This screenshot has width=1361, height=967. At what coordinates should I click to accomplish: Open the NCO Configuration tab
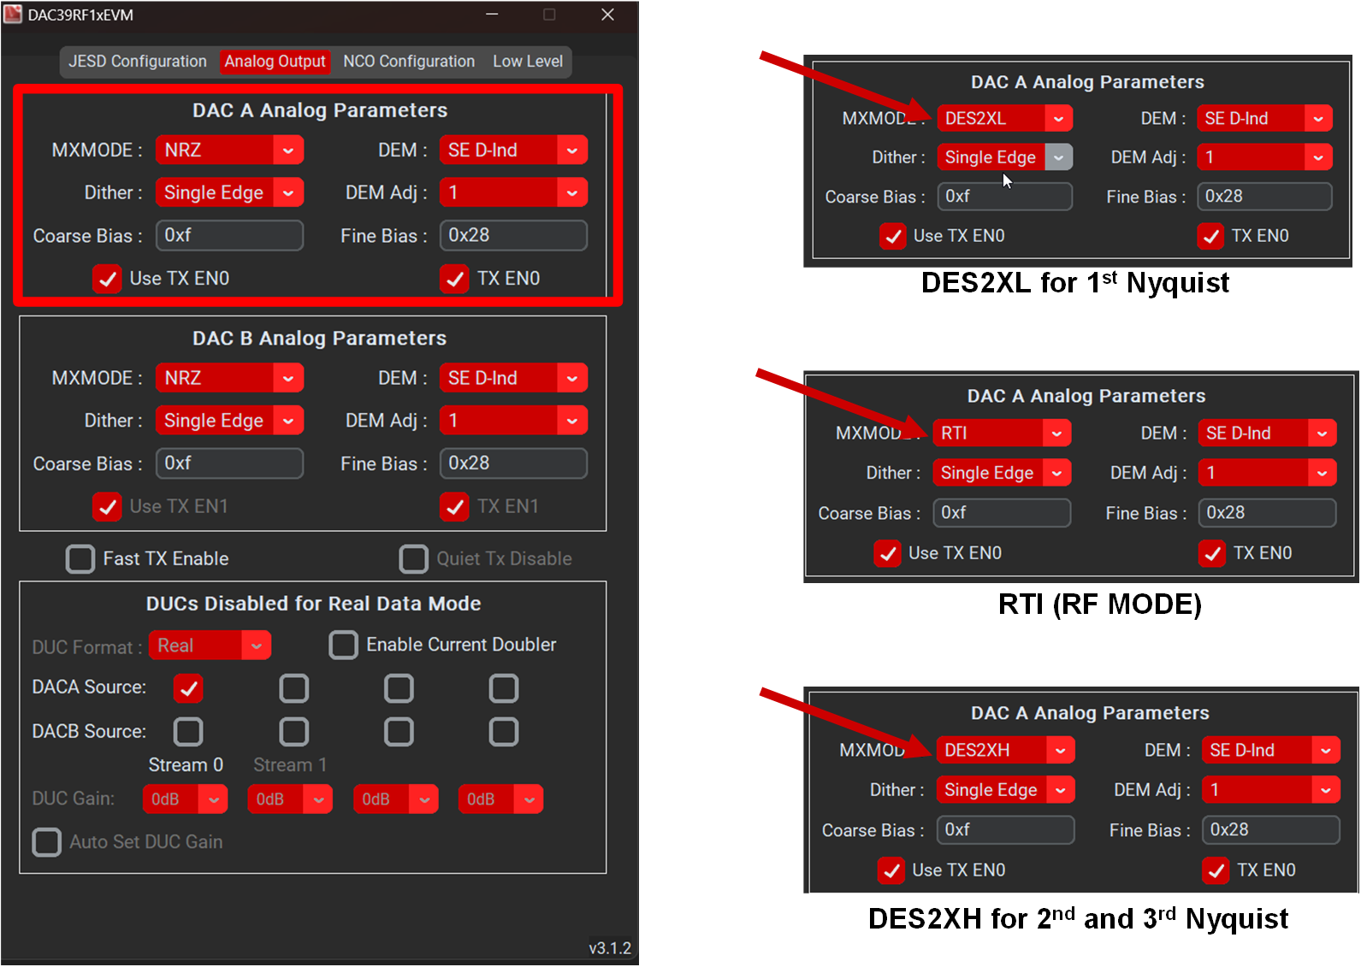click(409, 62)
